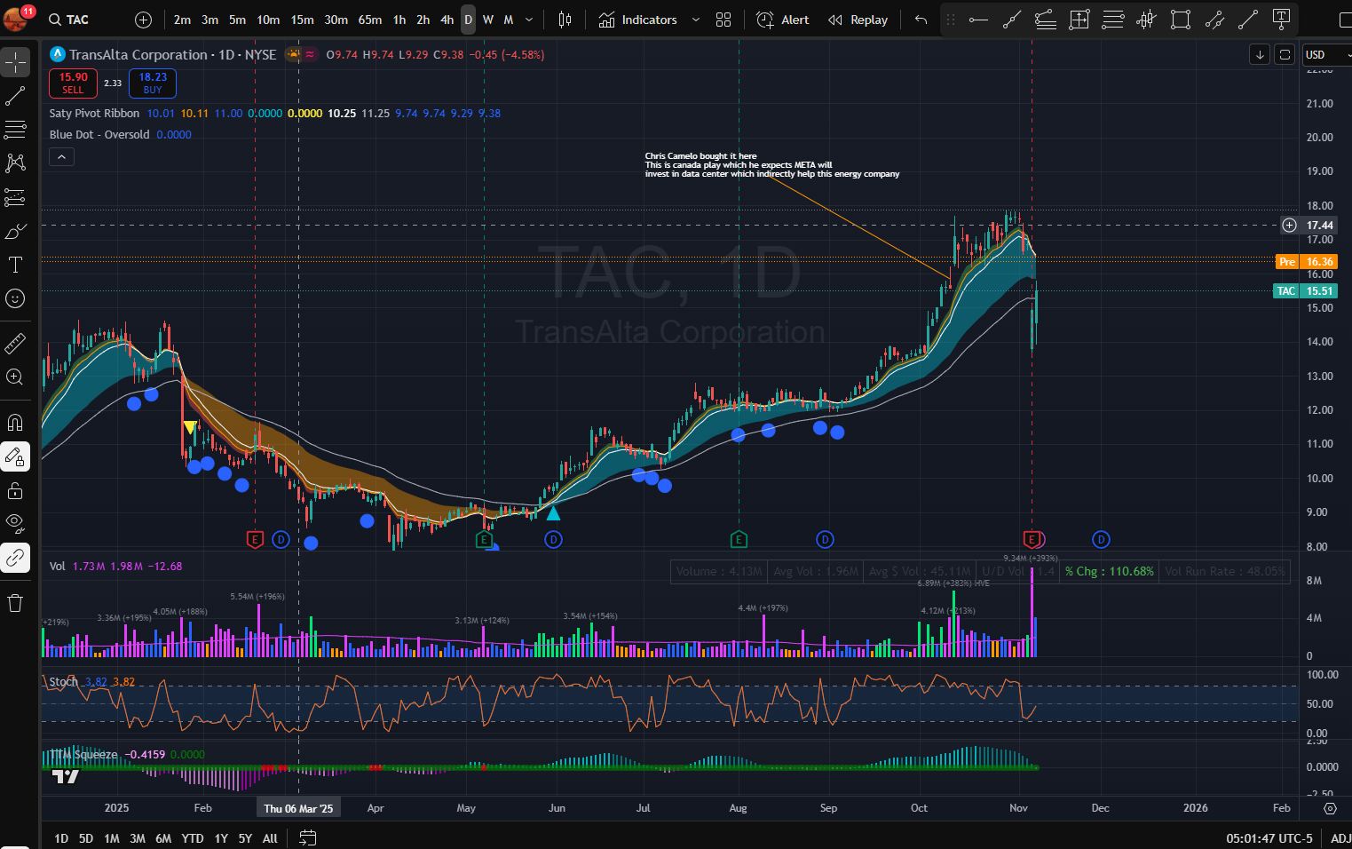Image resolution: width=1352 pixels, height=849 pixels.
Task: Select the crosshair cursor tool
Action: coord(15,62)
